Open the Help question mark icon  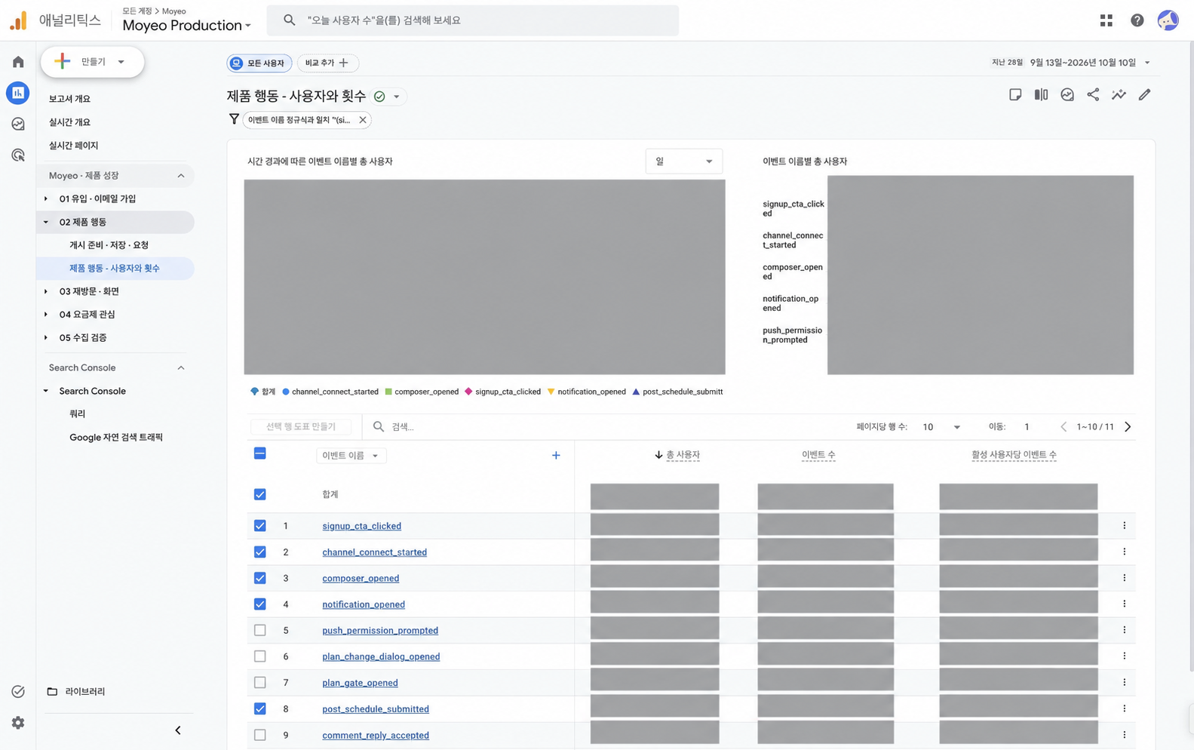pyautogui.click(x=1137, y=20)
